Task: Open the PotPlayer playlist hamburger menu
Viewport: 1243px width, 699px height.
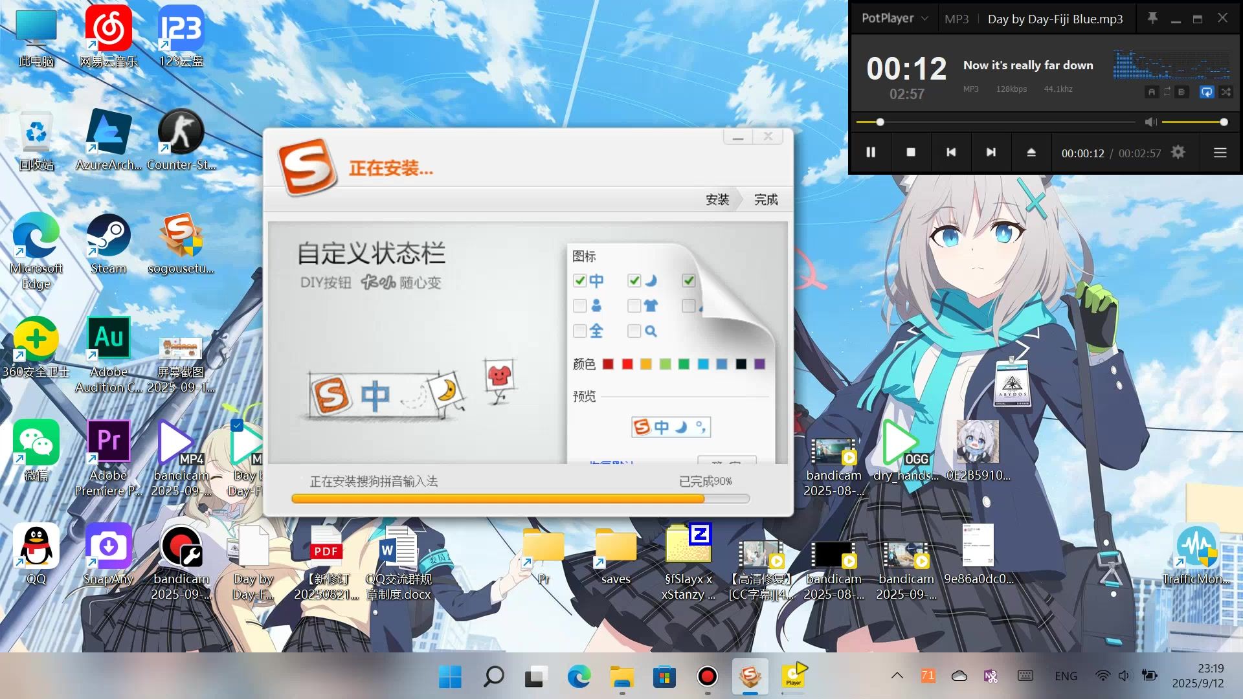Action: point(1220,153)
